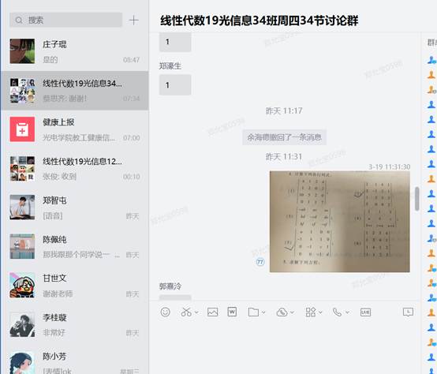Click the folder file-send icon

(253, 312)
